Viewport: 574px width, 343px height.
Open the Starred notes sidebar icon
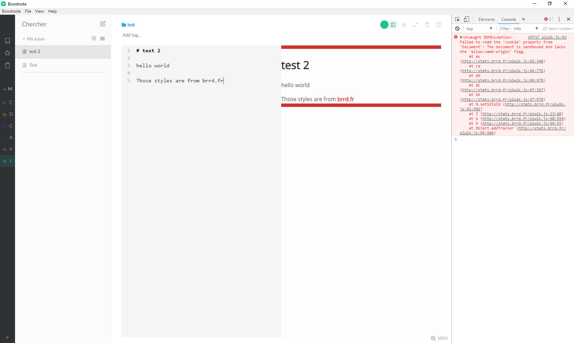pos(8,53)
